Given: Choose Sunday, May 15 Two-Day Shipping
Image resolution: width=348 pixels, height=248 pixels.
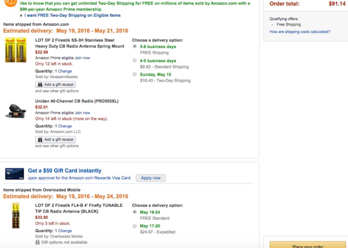Looking at the screenshot, I should click(134, 74).
